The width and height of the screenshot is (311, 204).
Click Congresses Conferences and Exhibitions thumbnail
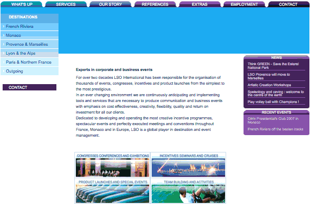point(112,165)
